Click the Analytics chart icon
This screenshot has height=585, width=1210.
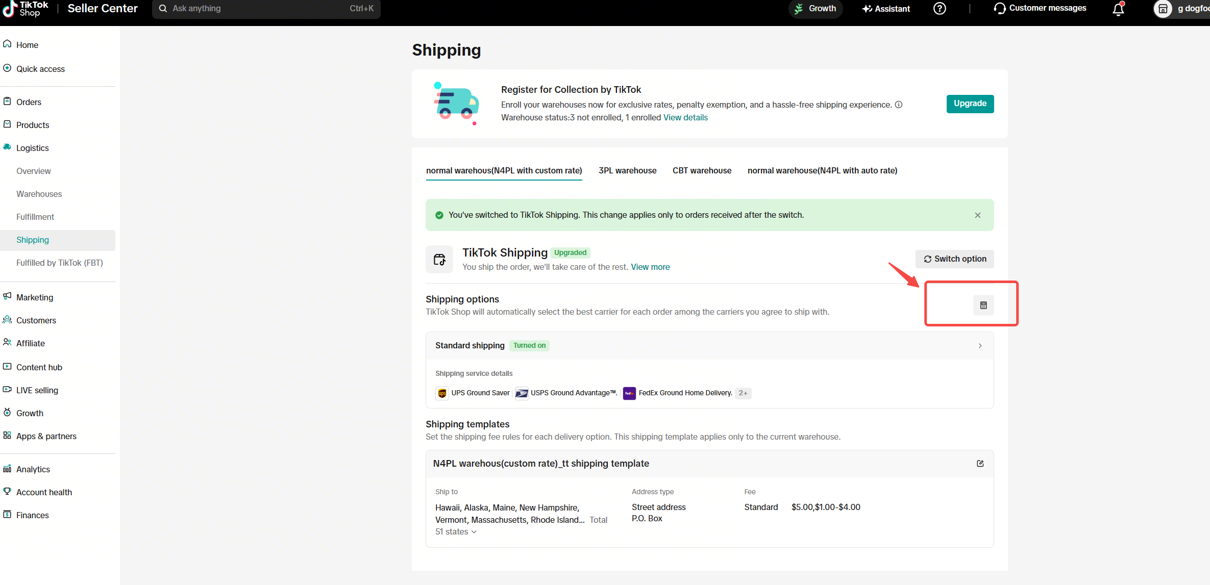tap(7, 469)
